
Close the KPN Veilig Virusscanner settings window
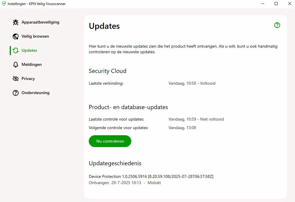tap(289, 4)
